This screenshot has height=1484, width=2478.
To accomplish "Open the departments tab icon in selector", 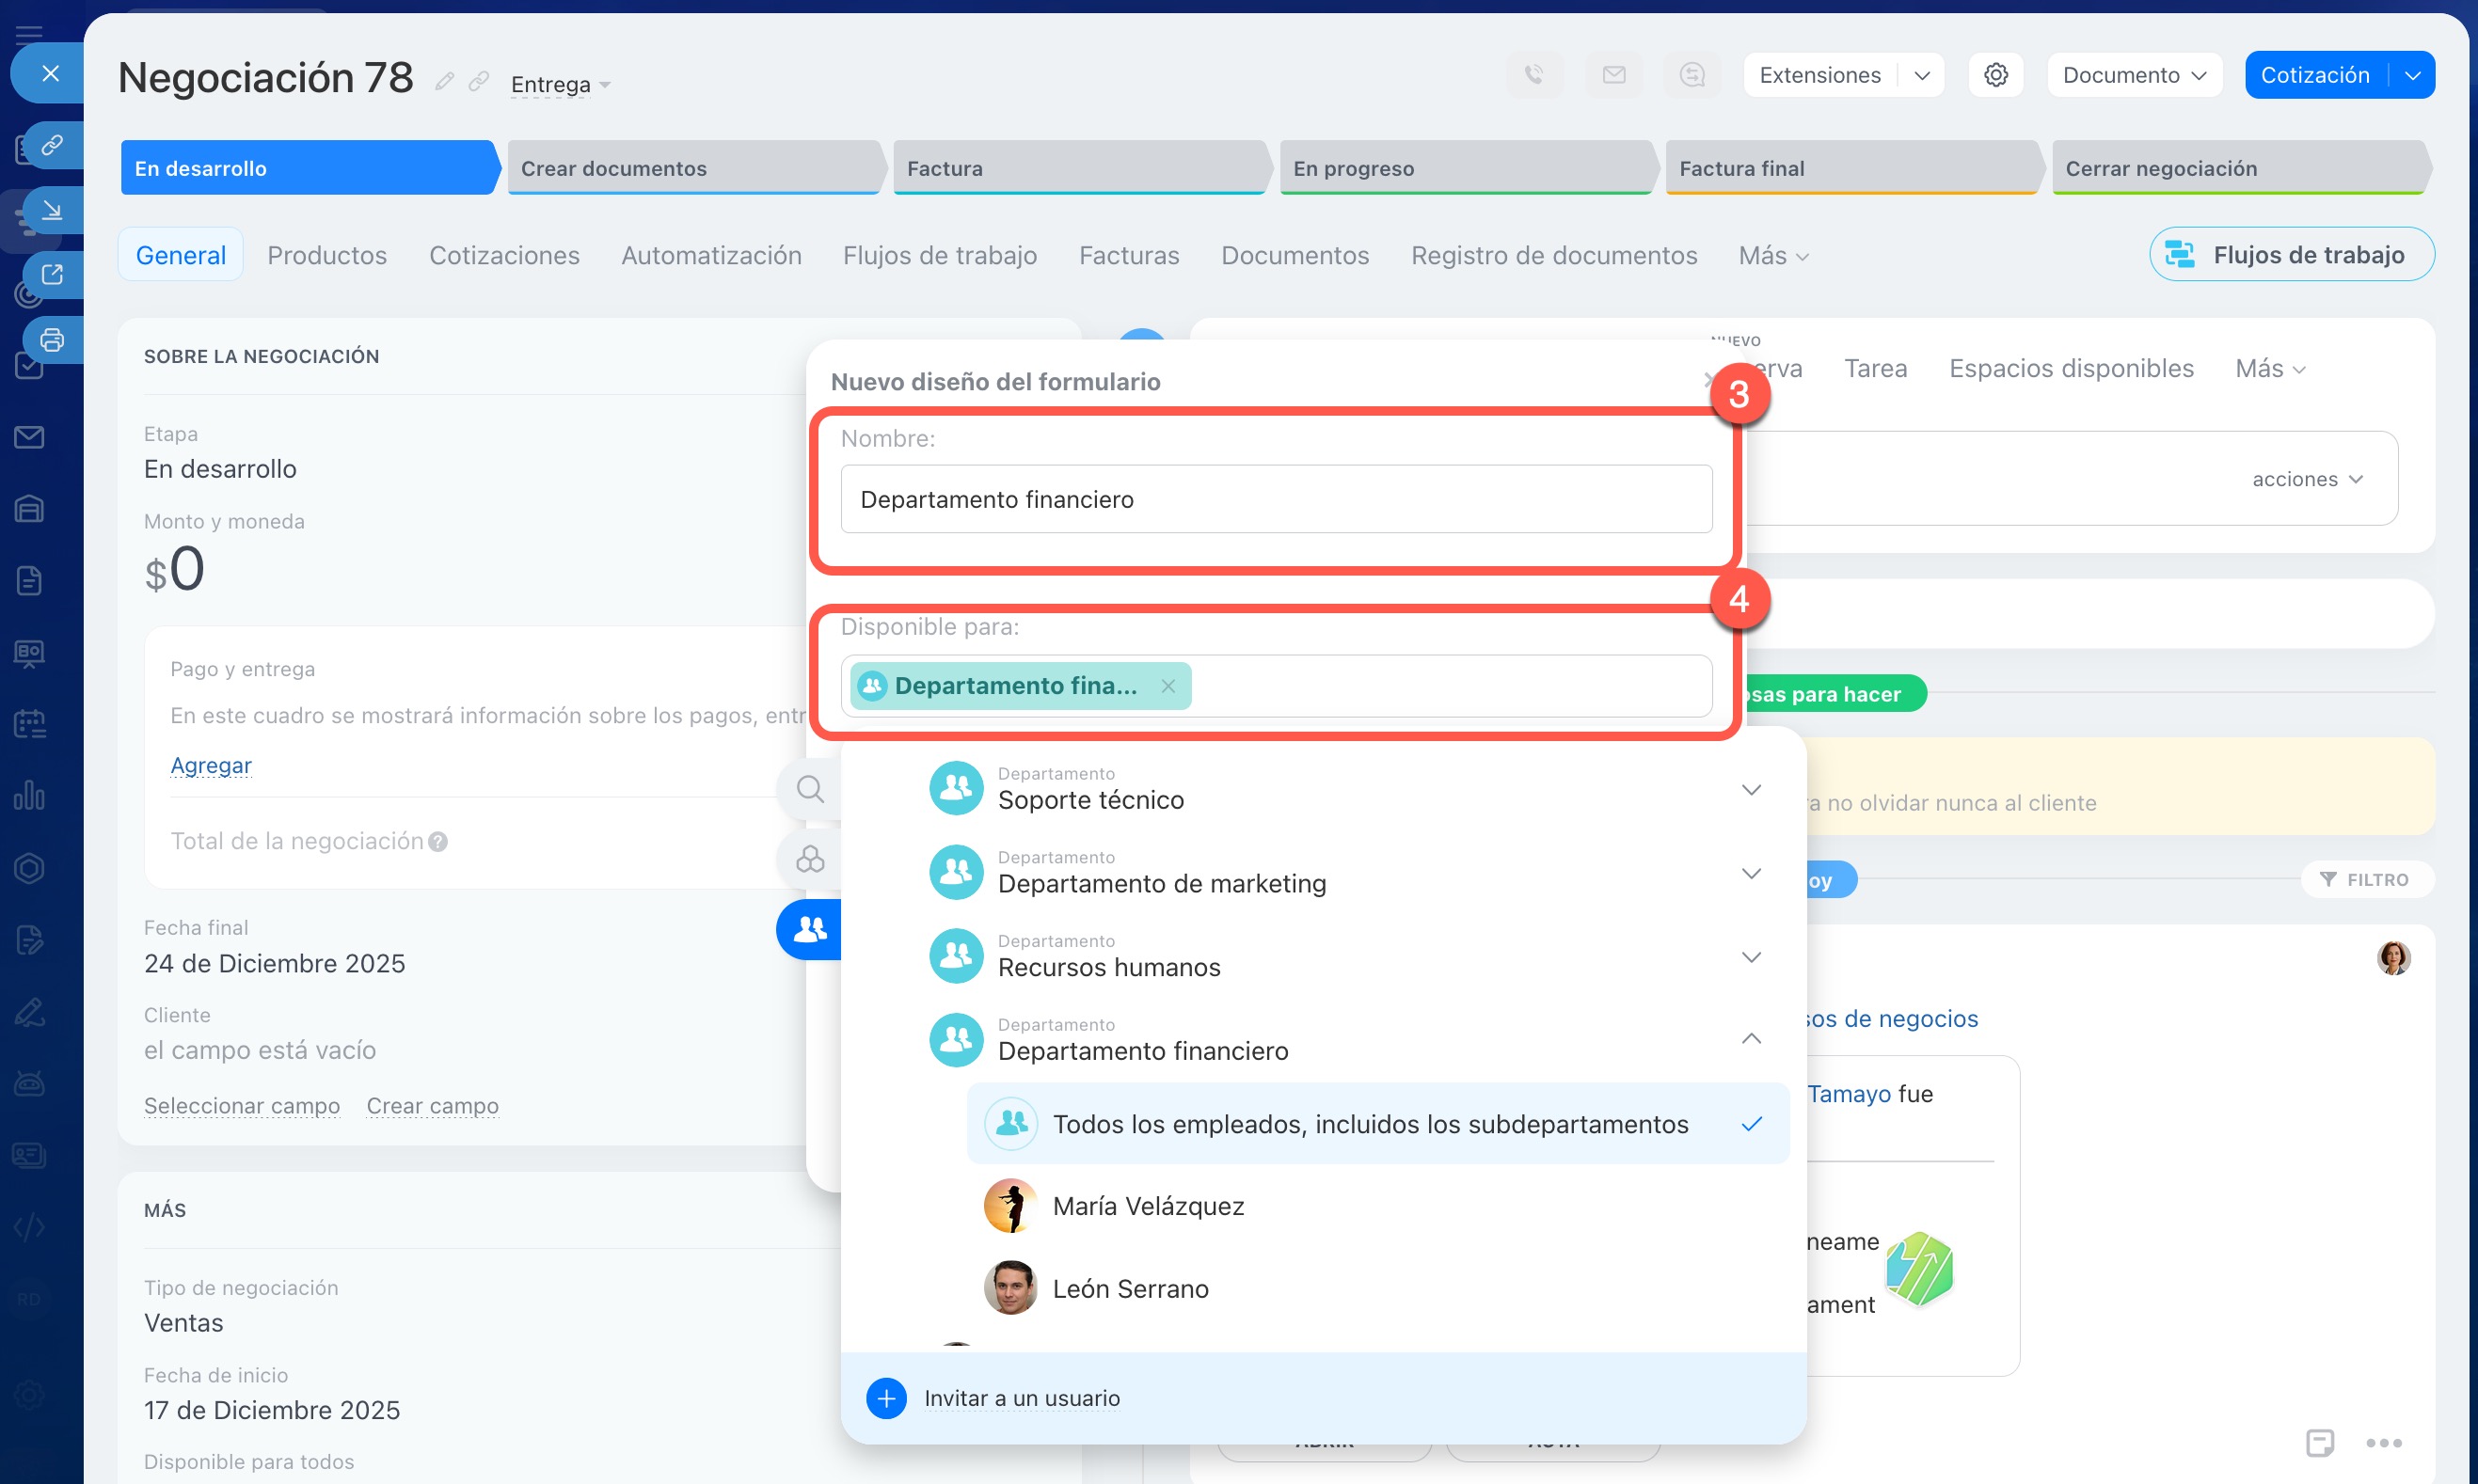I will click(809, 929).
